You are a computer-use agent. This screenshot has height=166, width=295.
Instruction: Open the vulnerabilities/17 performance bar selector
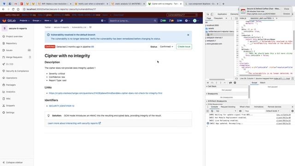pyautogui.click(x=182, y=15)
